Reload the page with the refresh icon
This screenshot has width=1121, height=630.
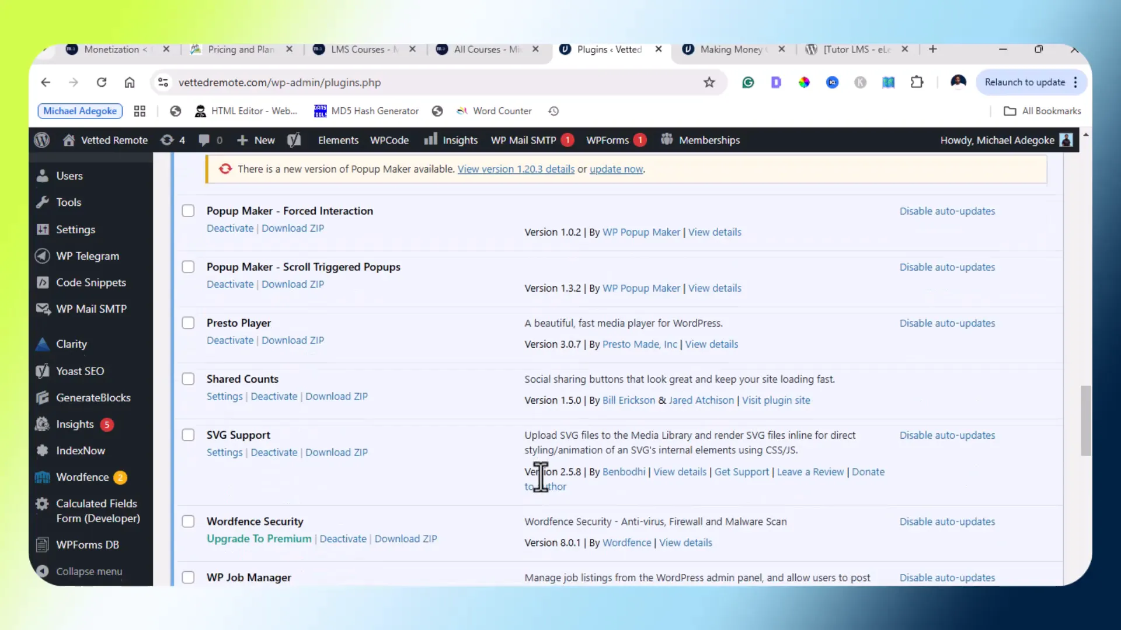coord(102,82)
